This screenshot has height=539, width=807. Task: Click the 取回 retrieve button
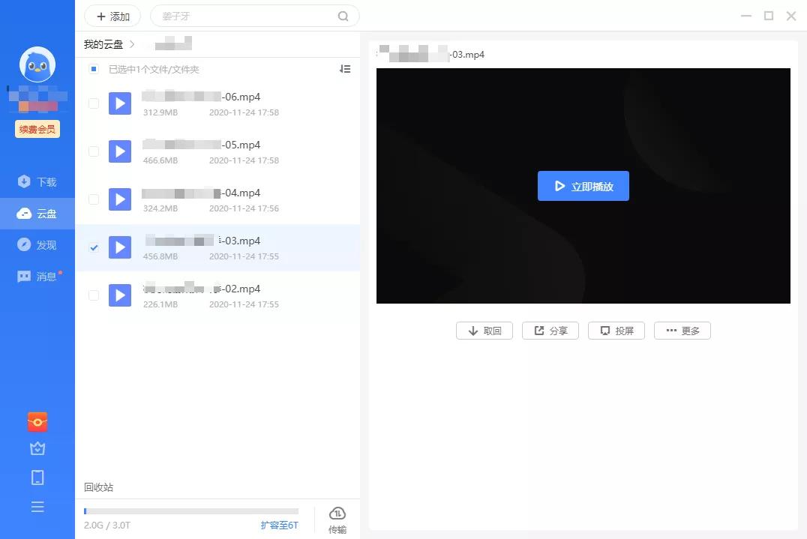click(x=484, y=331)
